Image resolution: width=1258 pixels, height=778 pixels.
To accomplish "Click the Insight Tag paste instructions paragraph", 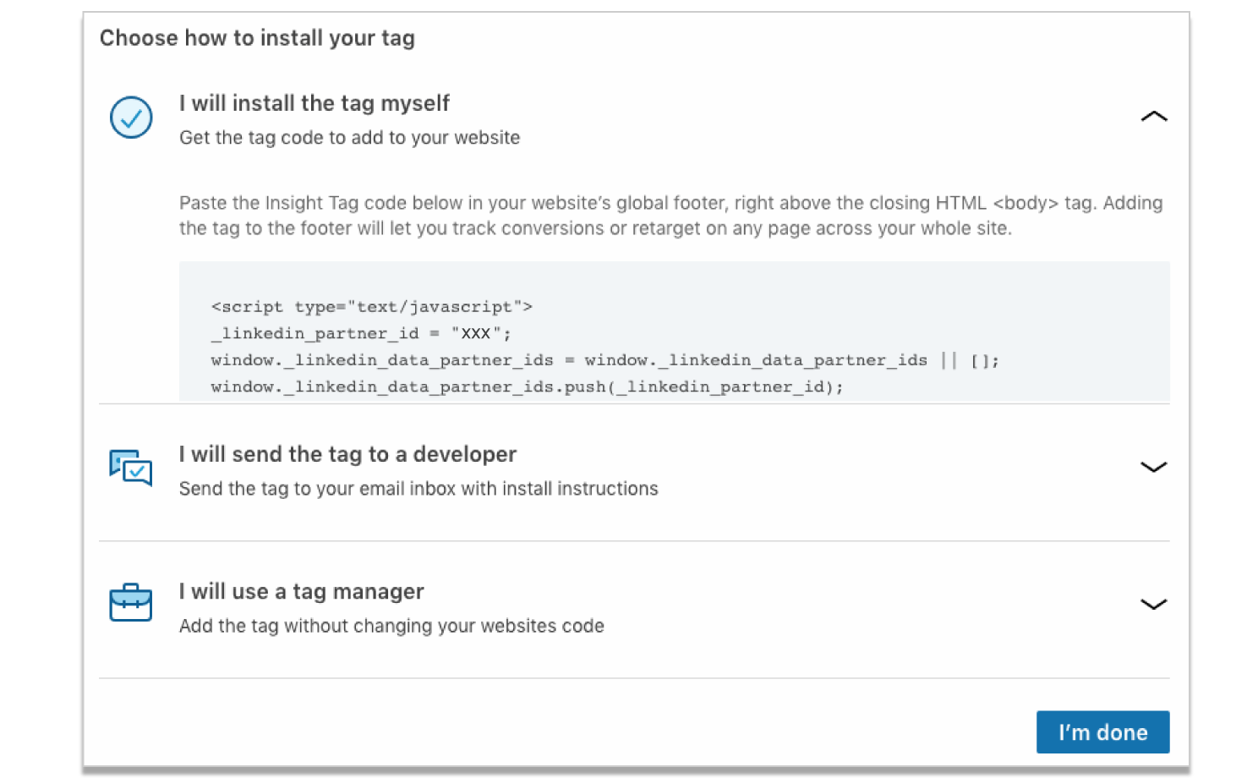I will tap(670, 216).
